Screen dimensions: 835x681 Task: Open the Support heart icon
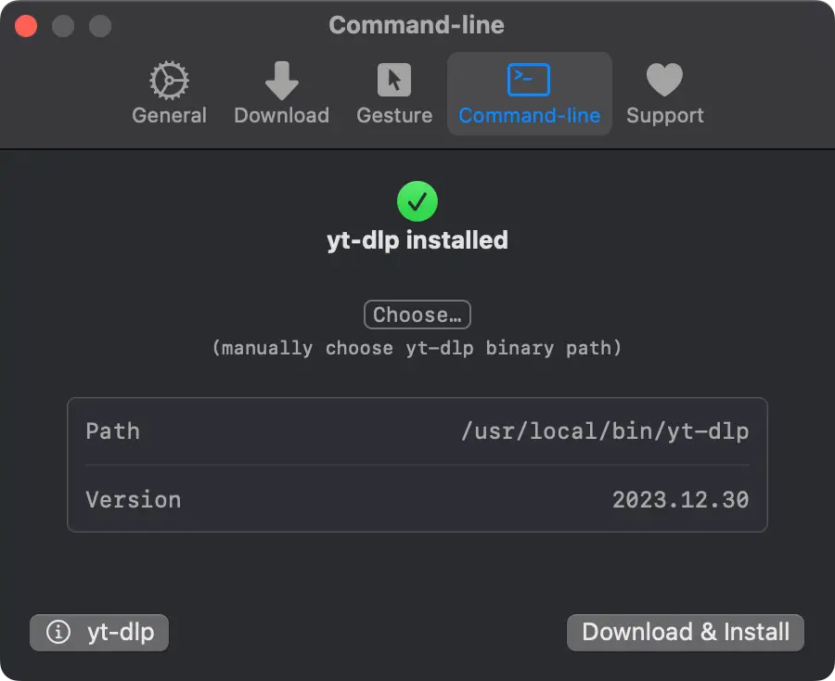coord(664,81)
